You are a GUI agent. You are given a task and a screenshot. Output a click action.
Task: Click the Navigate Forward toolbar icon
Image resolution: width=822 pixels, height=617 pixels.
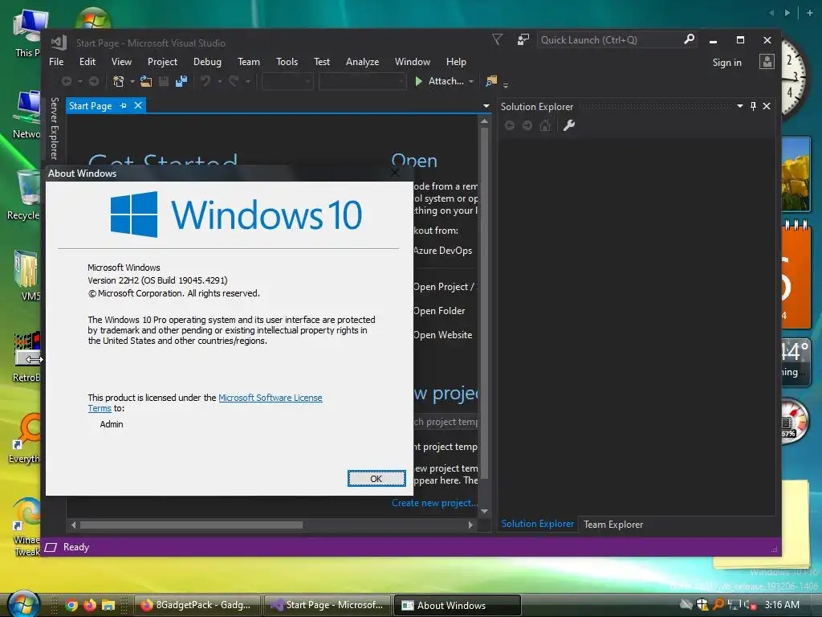(x=94, y=81)
